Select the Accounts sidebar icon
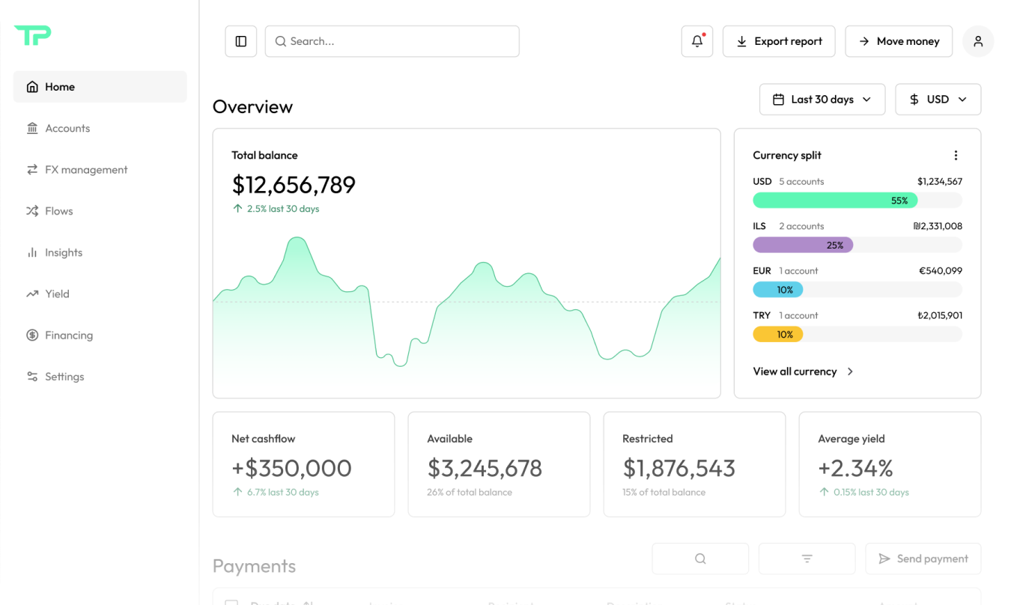The image size is (1020, 605). click(32, 128)
